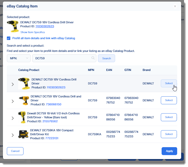Click the DC759 search input field
Viewport: 188px width, 167px height.
64,58
